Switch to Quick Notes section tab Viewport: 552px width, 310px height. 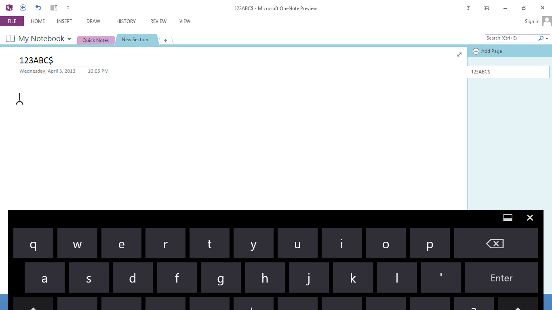click(96, 40)
